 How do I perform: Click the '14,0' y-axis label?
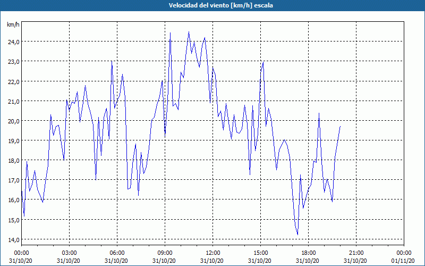(x=14, y=240)
